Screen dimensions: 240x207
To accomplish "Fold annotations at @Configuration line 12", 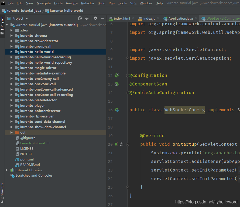I will (x=128, y=75).
